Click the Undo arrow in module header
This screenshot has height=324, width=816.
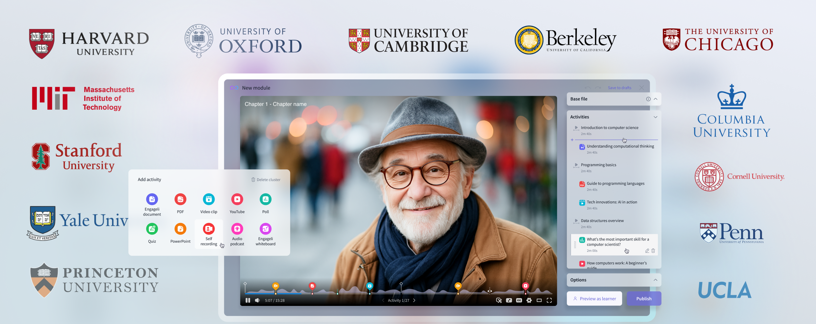(x=588, y=88)
